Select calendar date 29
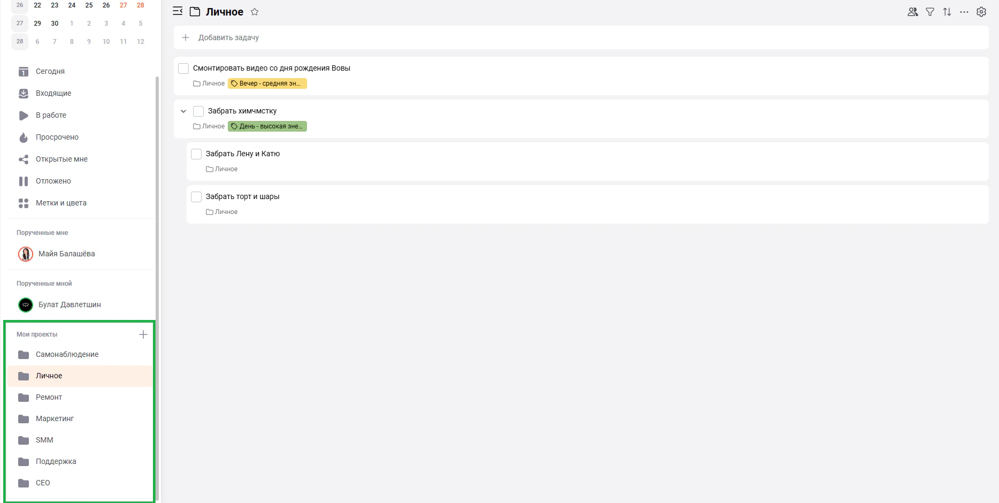 37,23
